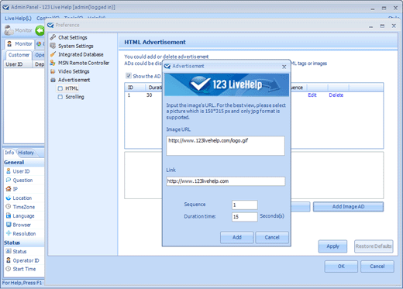Click the ID column header
This screenshot has height=289, width=403.
click(135, 88)
